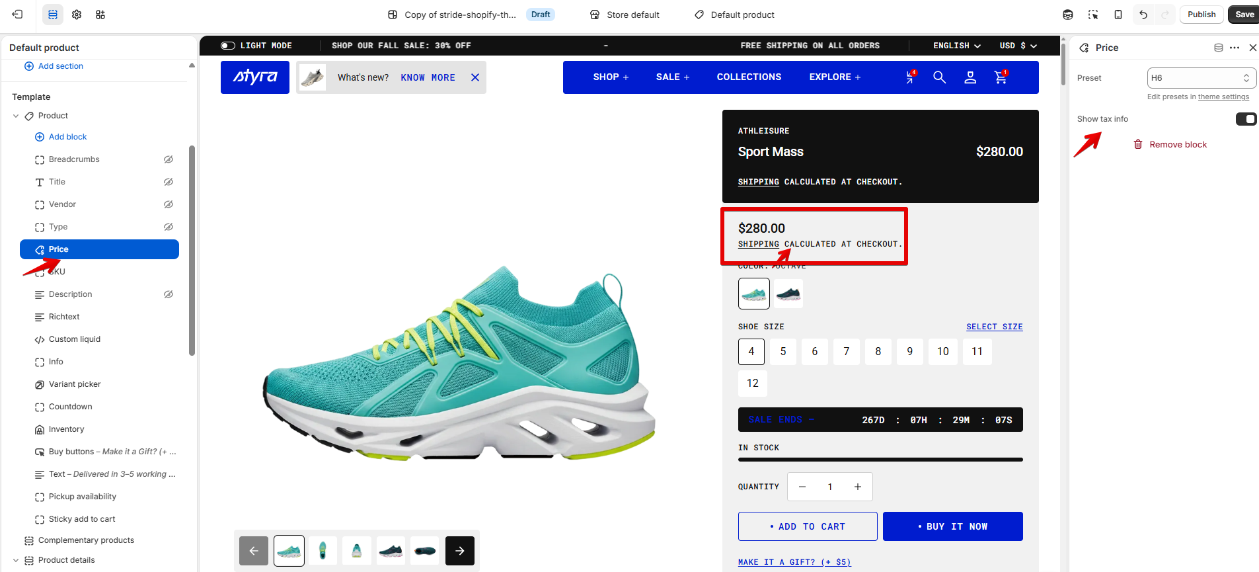Open the theme settings link

coord(1223,97)
